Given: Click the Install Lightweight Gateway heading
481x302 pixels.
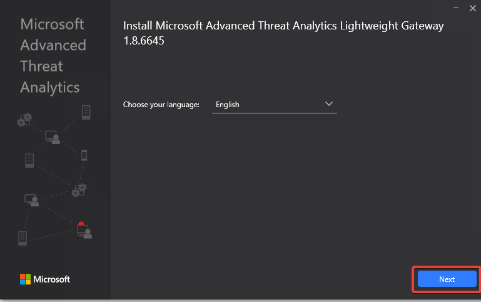Looking at the screenshot, I should [283, 26].
